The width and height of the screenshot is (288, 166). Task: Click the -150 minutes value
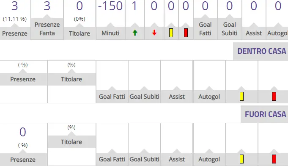(x=110, y=6)
